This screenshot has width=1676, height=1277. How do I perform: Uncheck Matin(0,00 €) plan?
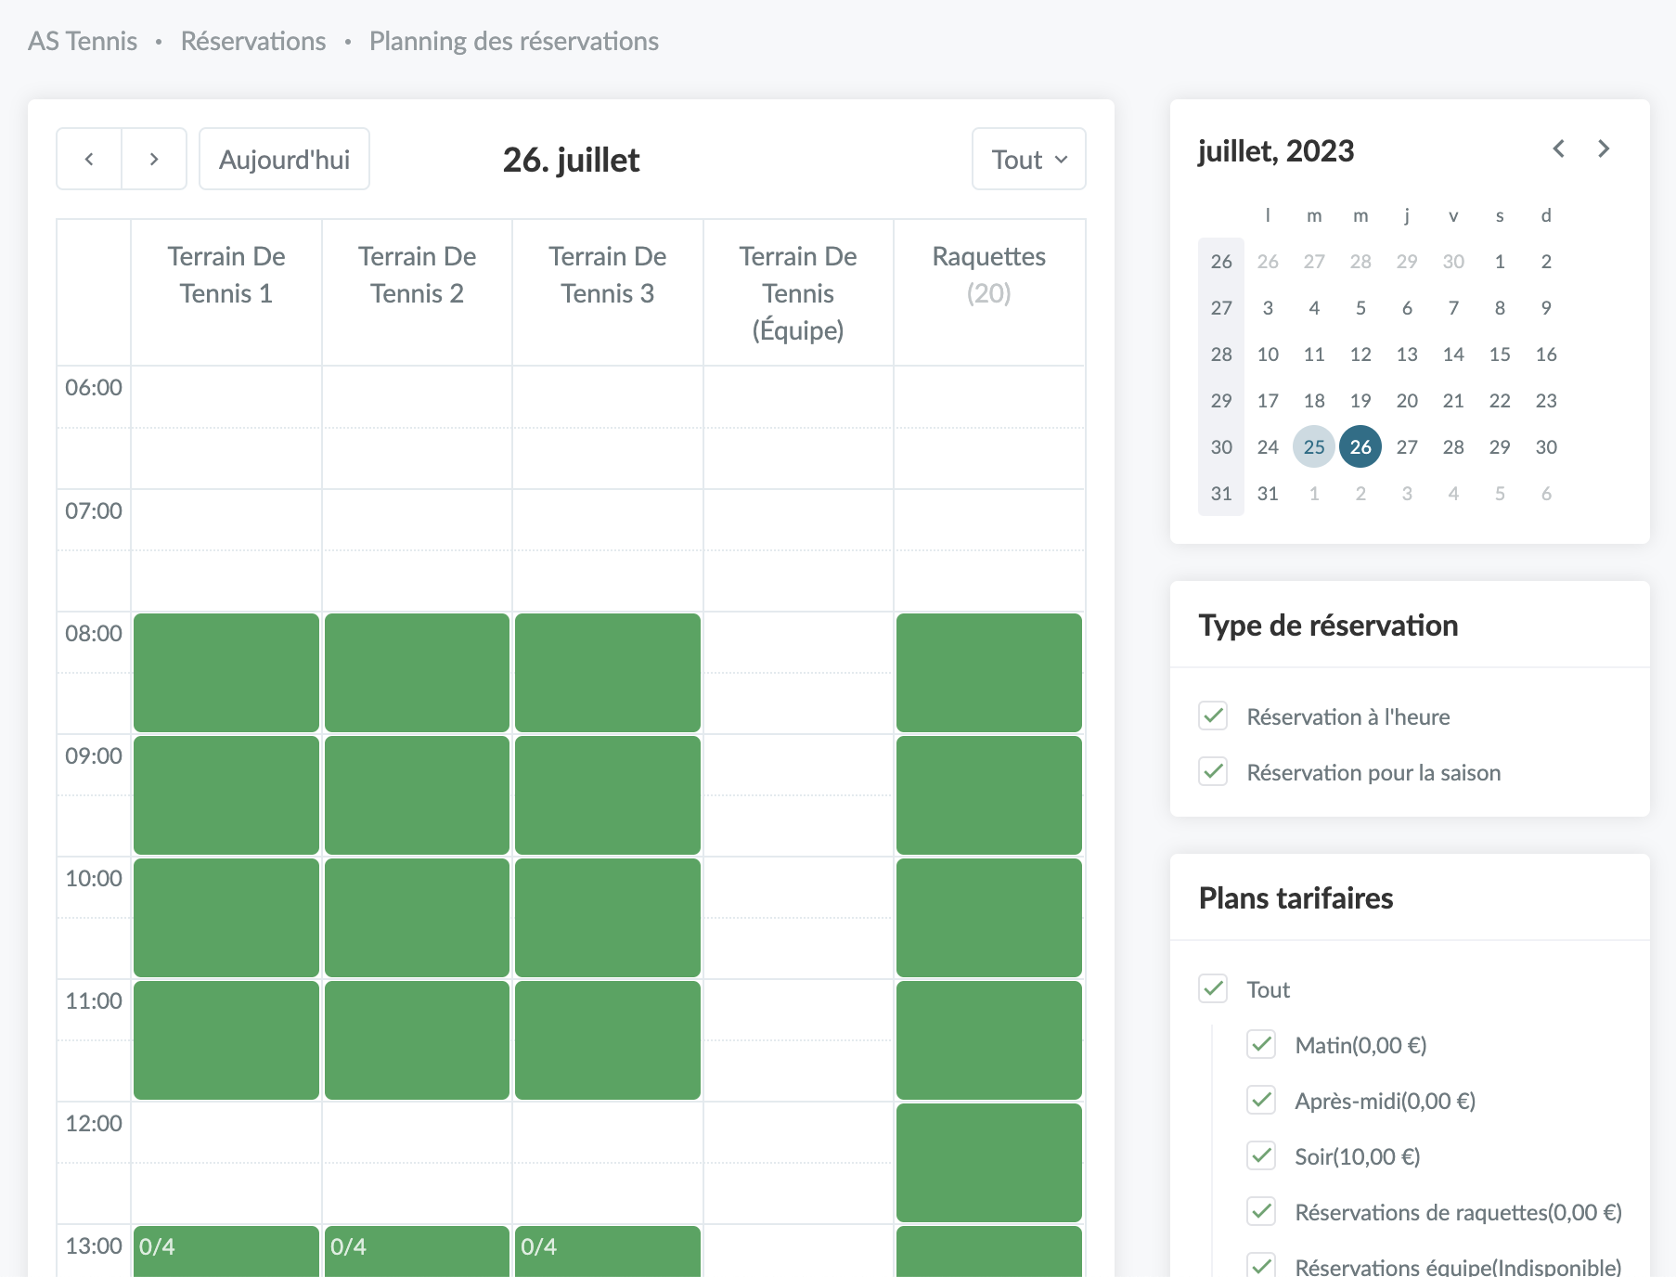1261,1044
